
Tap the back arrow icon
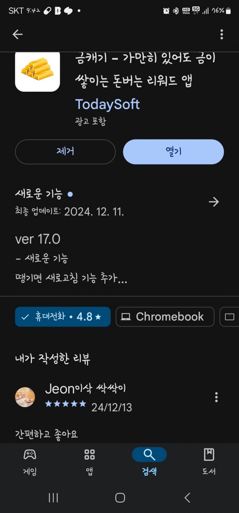(18, 35)
